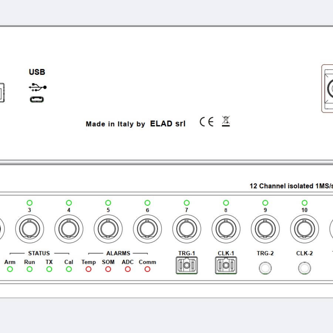
Task: Click the green LED above channel 10
Action: [x=304, y=203]
